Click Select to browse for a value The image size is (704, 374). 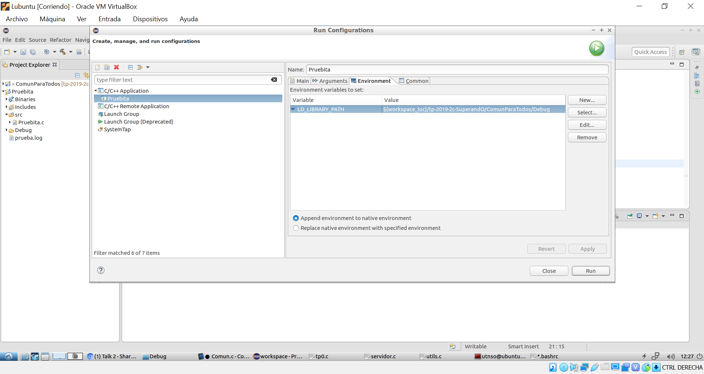point(587,112)
